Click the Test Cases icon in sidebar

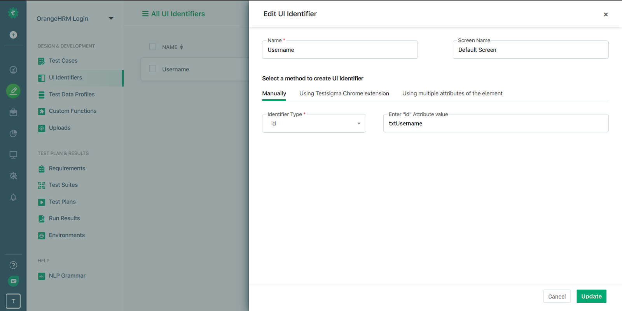[42, 61]
